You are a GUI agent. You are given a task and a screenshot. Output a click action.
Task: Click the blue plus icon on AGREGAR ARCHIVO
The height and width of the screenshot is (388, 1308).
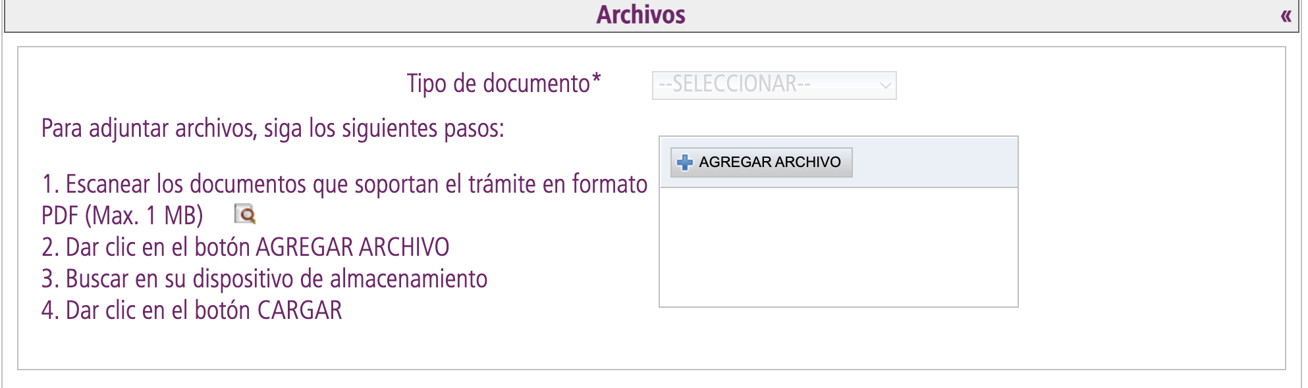[684, 161]
